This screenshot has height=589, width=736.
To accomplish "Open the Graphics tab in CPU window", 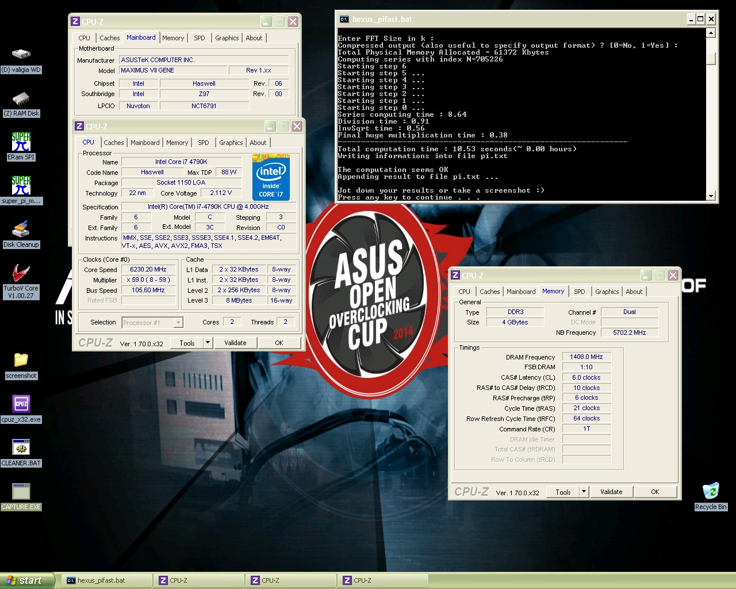I will (x=231, y=143).
